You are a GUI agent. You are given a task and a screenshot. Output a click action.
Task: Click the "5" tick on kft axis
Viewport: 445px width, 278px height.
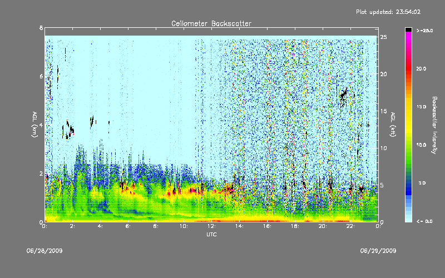[x=382, y=185]
